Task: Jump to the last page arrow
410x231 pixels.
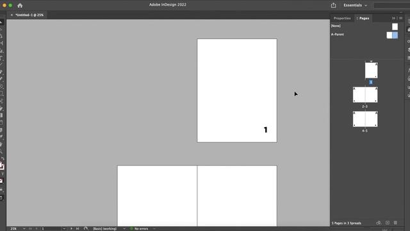Action: click(78, 228)
